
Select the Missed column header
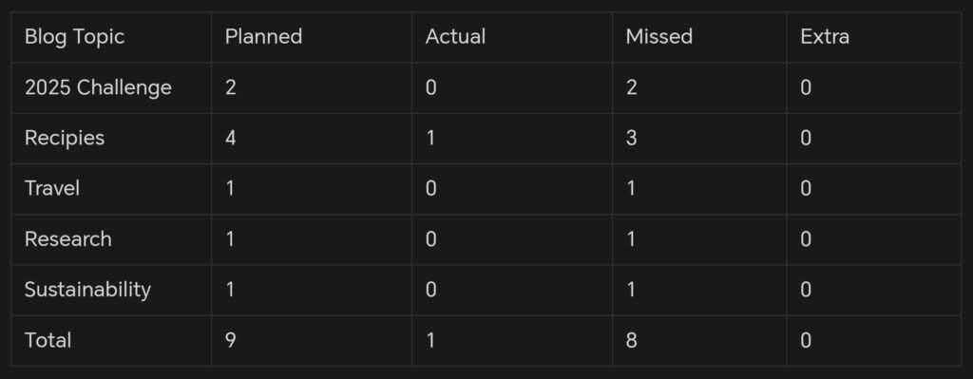[659, 37]
